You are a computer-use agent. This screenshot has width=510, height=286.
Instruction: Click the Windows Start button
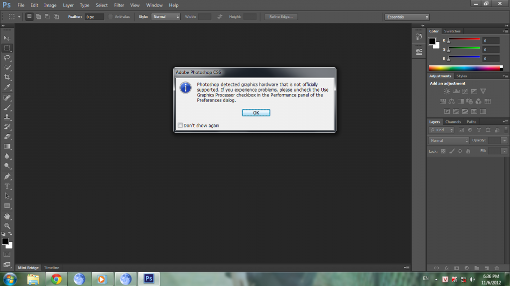[x=10, y=279]
